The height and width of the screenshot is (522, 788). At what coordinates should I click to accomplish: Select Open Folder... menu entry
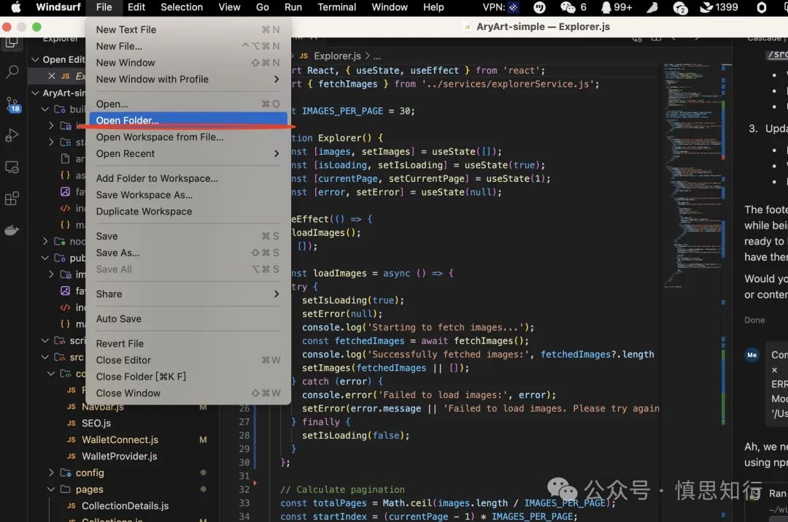188,120
